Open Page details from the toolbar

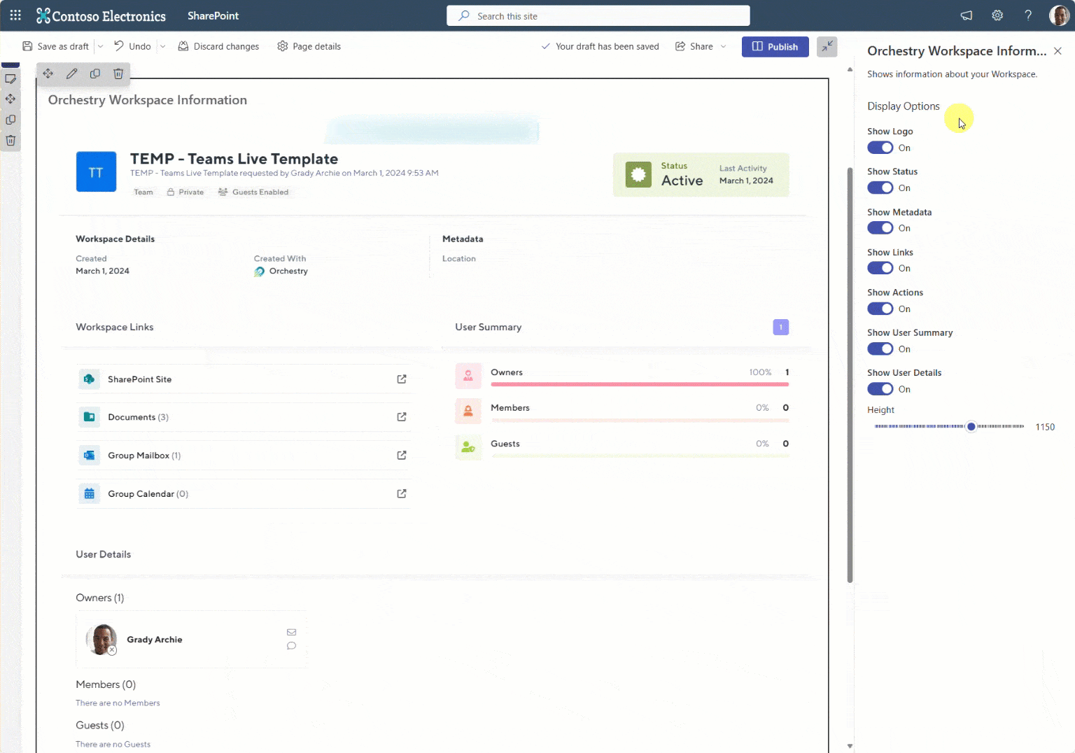(309, 46)
